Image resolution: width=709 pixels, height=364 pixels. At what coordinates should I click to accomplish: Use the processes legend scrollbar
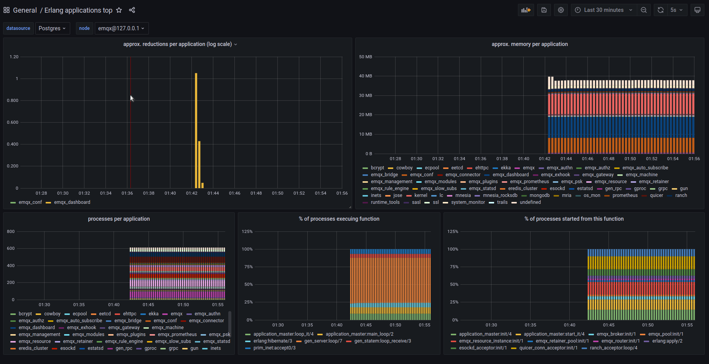230,324
